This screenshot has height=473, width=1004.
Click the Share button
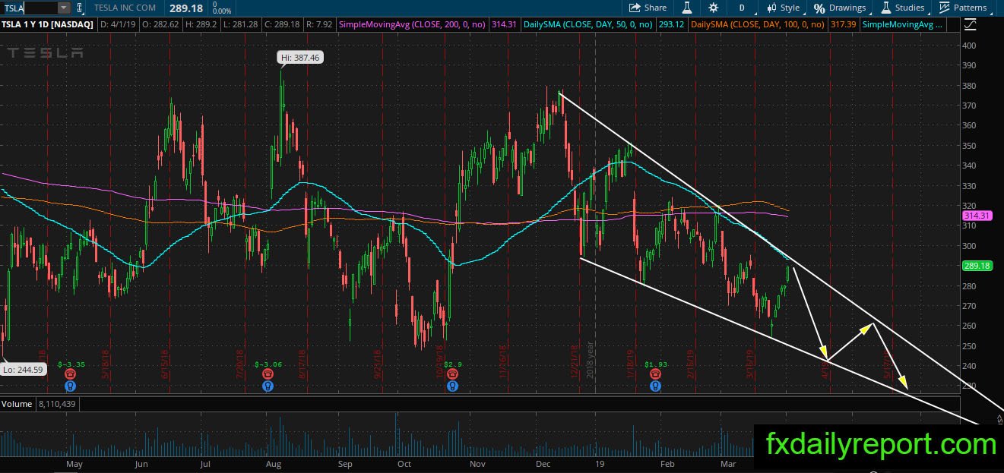pyautogui.click(x=648, y=8)
